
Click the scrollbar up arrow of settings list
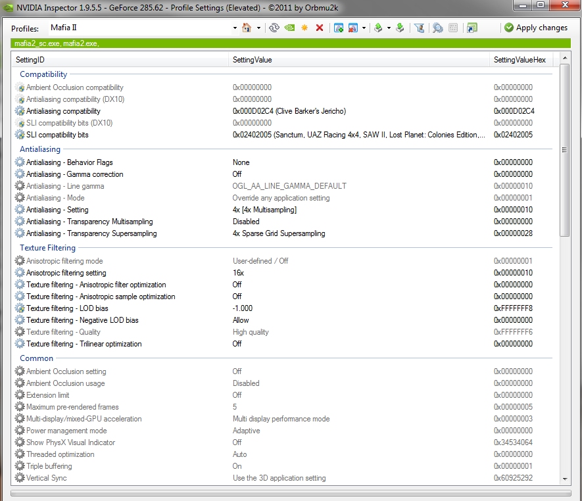(564, 58)
